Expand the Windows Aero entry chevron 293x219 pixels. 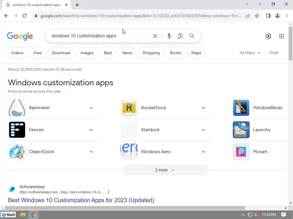click(203, 152)
